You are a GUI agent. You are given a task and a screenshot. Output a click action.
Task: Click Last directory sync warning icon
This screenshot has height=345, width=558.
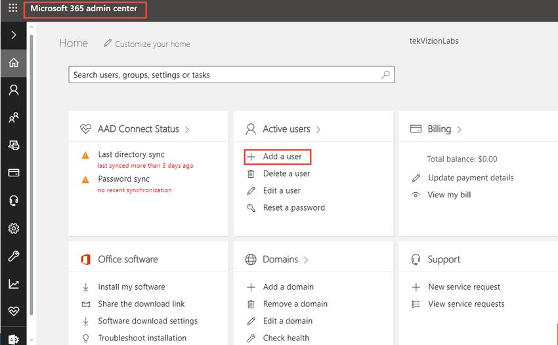[x=85, y=155]
